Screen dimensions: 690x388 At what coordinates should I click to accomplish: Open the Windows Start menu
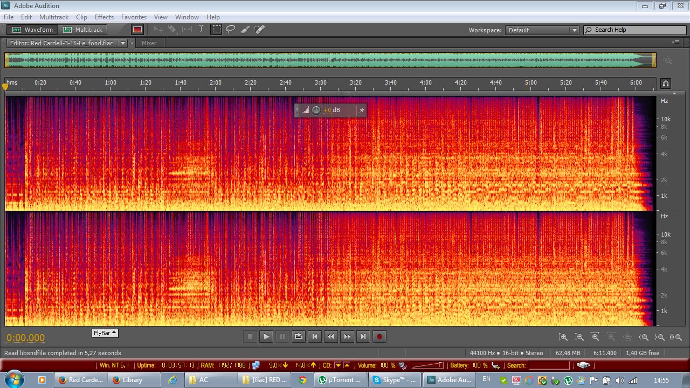(x=13, y=379)
